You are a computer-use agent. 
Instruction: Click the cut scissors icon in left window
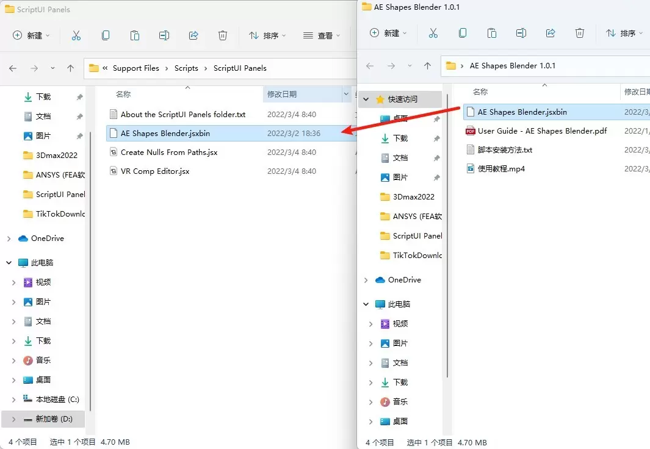point(76,36)
